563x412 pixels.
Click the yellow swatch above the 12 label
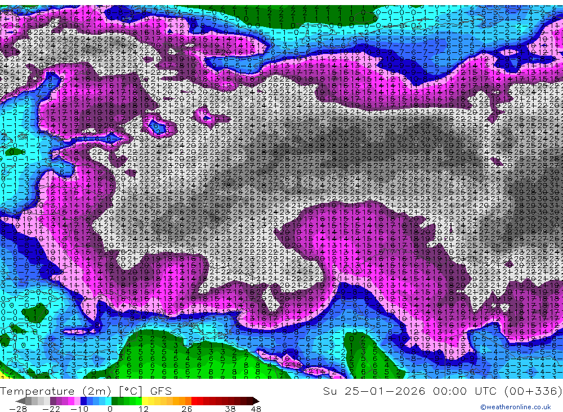point(145,401)
